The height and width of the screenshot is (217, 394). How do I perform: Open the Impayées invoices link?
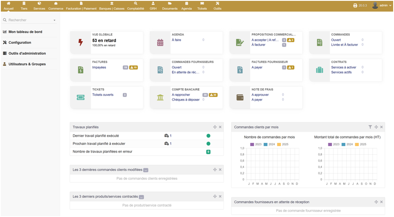pos(99,67)
